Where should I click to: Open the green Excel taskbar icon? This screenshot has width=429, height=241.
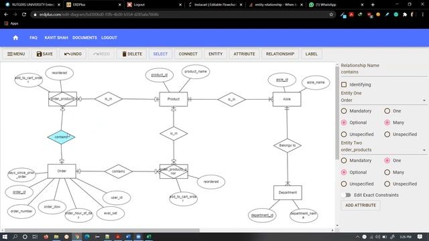(149, 236)
